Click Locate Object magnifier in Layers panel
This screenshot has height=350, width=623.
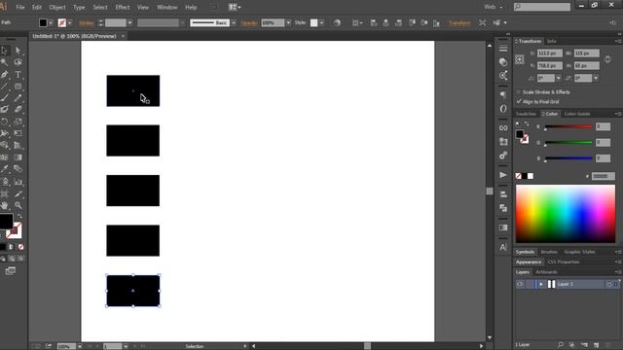click(x=561, y=345)
